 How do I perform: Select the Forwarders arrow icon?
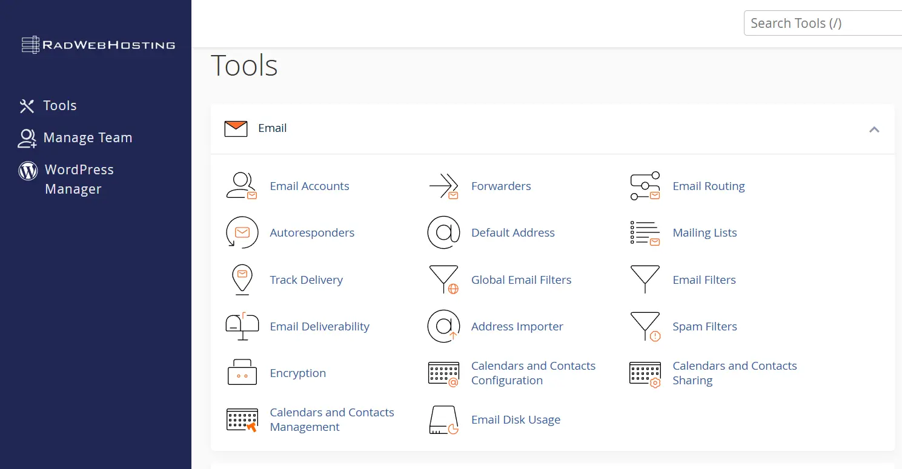443,186
